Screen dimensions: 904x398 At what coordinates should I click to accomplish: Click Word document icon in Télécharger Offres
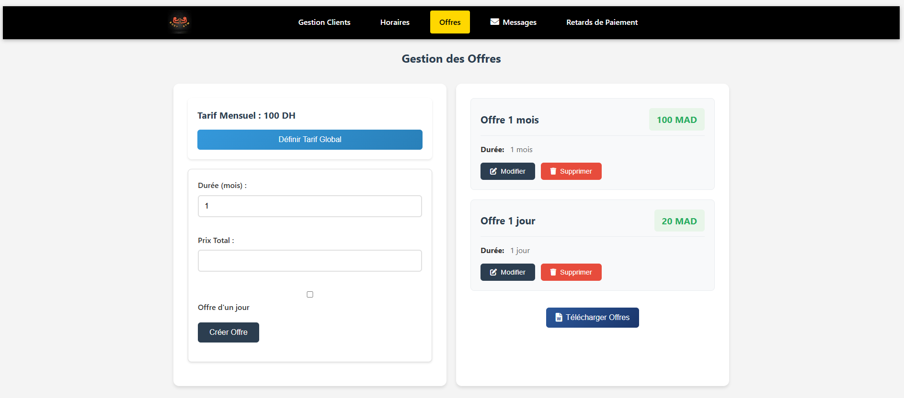[559, 318]
